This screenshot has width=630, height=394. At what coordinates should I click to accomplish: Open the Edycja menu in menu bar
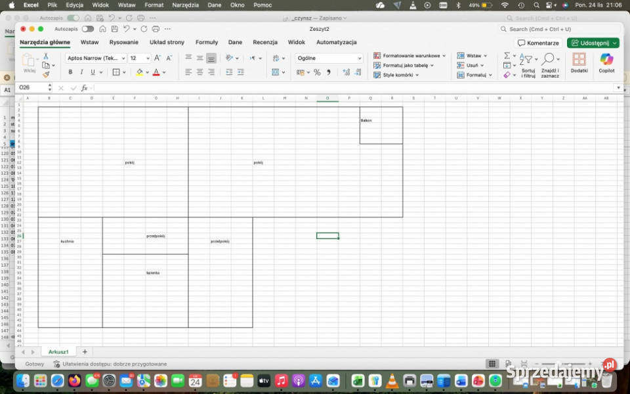tap(74, 5)
